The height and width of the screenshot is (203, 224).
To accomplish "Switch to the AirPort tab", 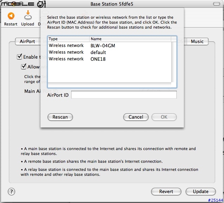I will click(27, 42).
